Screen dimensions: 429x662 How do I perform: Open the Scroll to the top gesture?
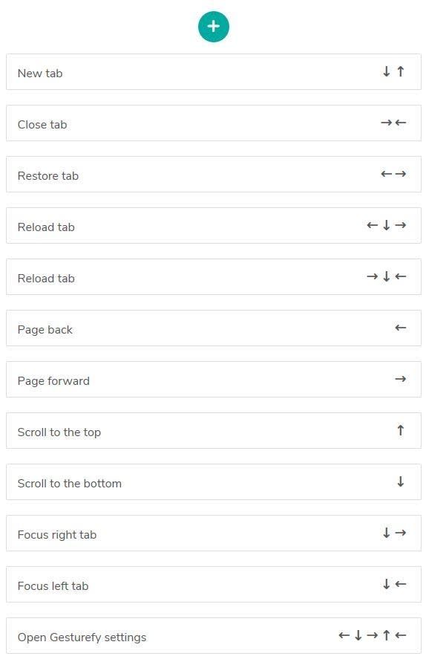pyautogui.click(x=214, y=431)
